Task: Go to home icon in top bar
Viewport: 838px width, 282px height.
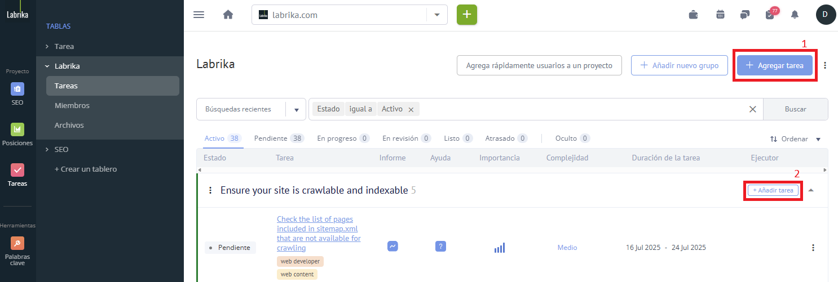Action: [x=228, y=15]
